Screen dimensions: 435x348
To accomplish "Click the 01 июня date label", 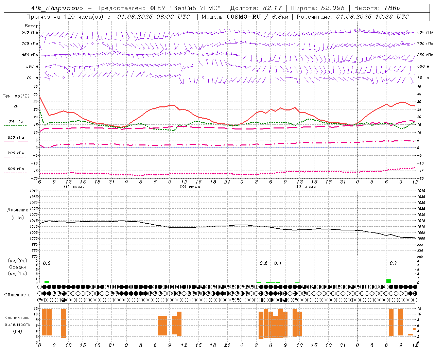I will click(74, 187).
